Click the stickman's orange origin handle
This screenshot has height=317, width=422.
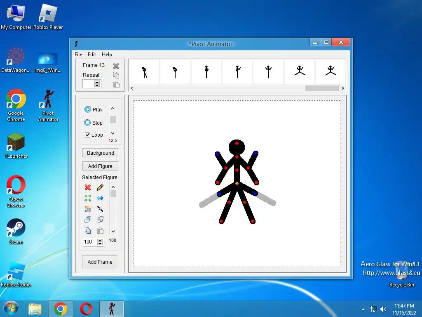pyautogui.click(x=237, y=183)
